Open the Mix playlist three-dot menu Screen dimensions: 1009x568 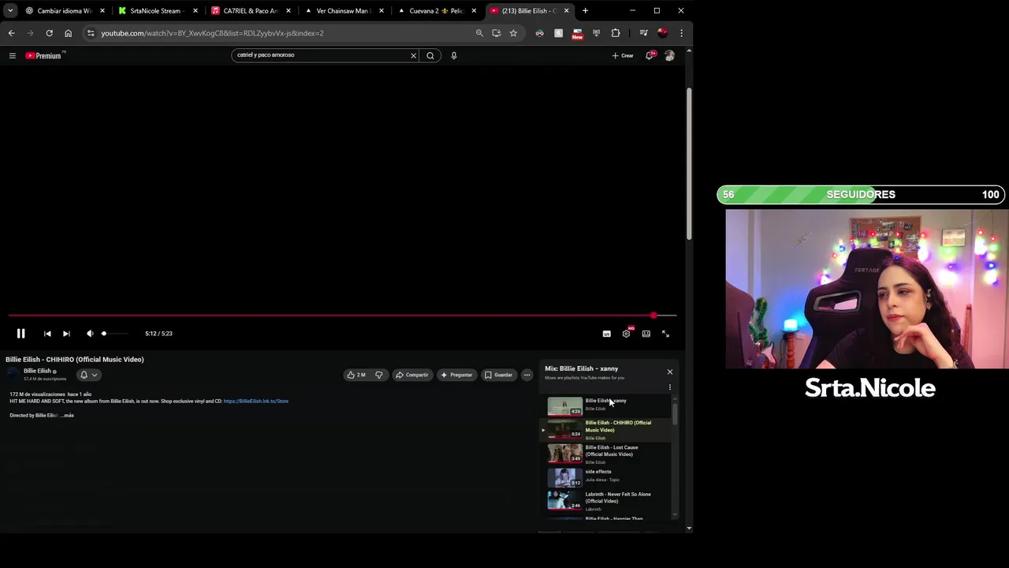tap(670, 387)
